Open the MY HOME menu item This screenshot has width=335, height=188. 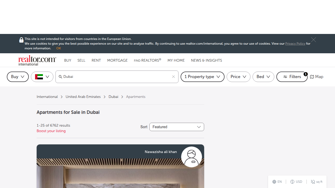(176, 60)
